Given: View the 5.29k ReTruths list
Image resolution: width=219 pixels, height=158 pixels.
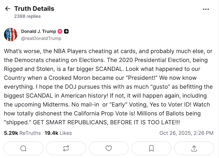Looking at the screenshot, I should tap(22, 133).
